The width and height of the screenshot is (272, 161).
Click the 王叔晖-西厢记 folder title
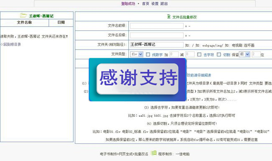pos(41,16)
